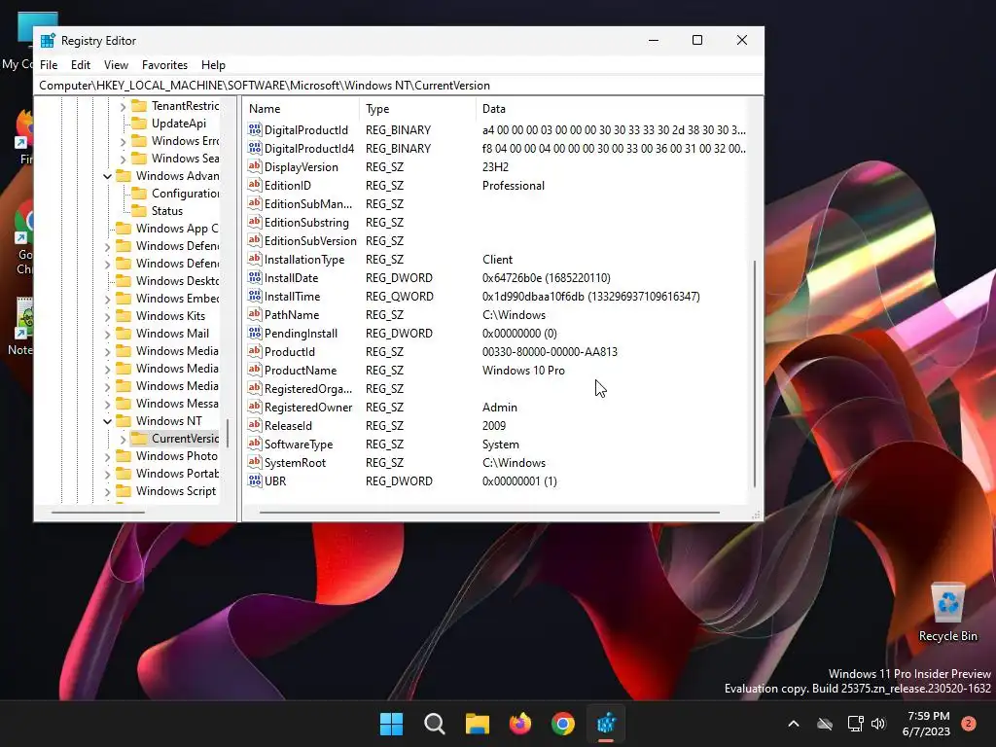Click the EditionID string value icon

pyautogui.click(x=255, y=185)
